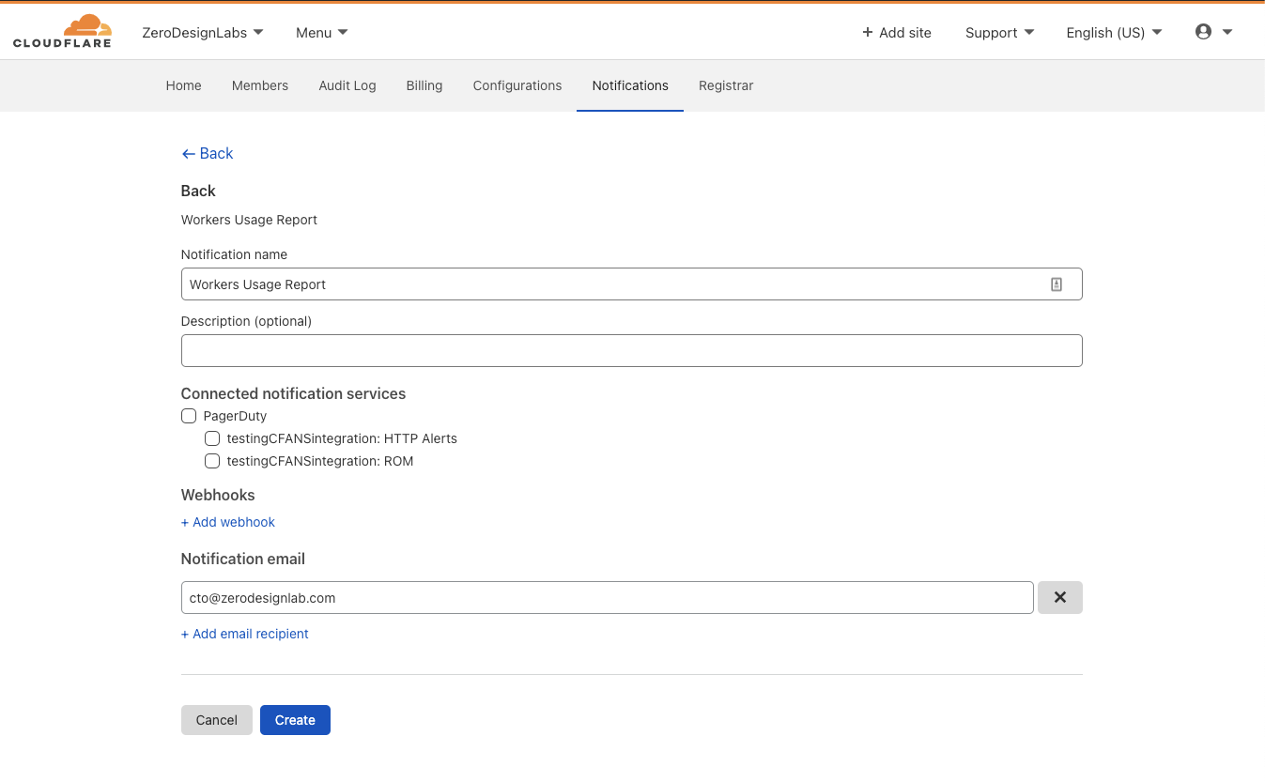The height and width of the screenshot is (782, 1265).
Task: Click the Cloudflare logo
Action: click(x=62, y=31)
